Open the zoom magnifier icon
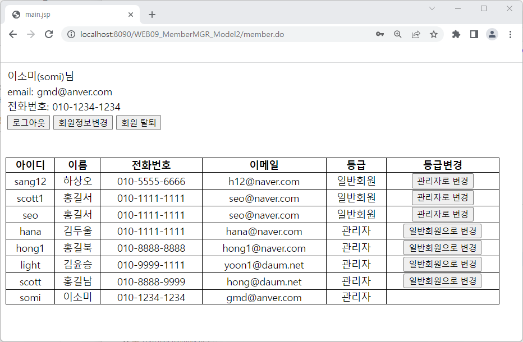 coord(398,34)
